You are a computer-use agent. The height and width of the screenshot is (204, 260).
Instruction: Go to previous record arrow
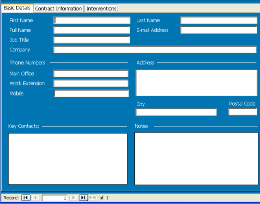35,197
